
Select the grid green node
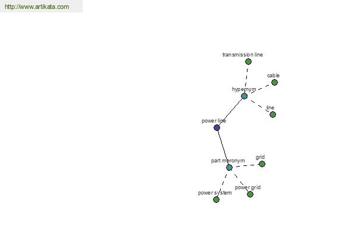(x=262, y=164)
